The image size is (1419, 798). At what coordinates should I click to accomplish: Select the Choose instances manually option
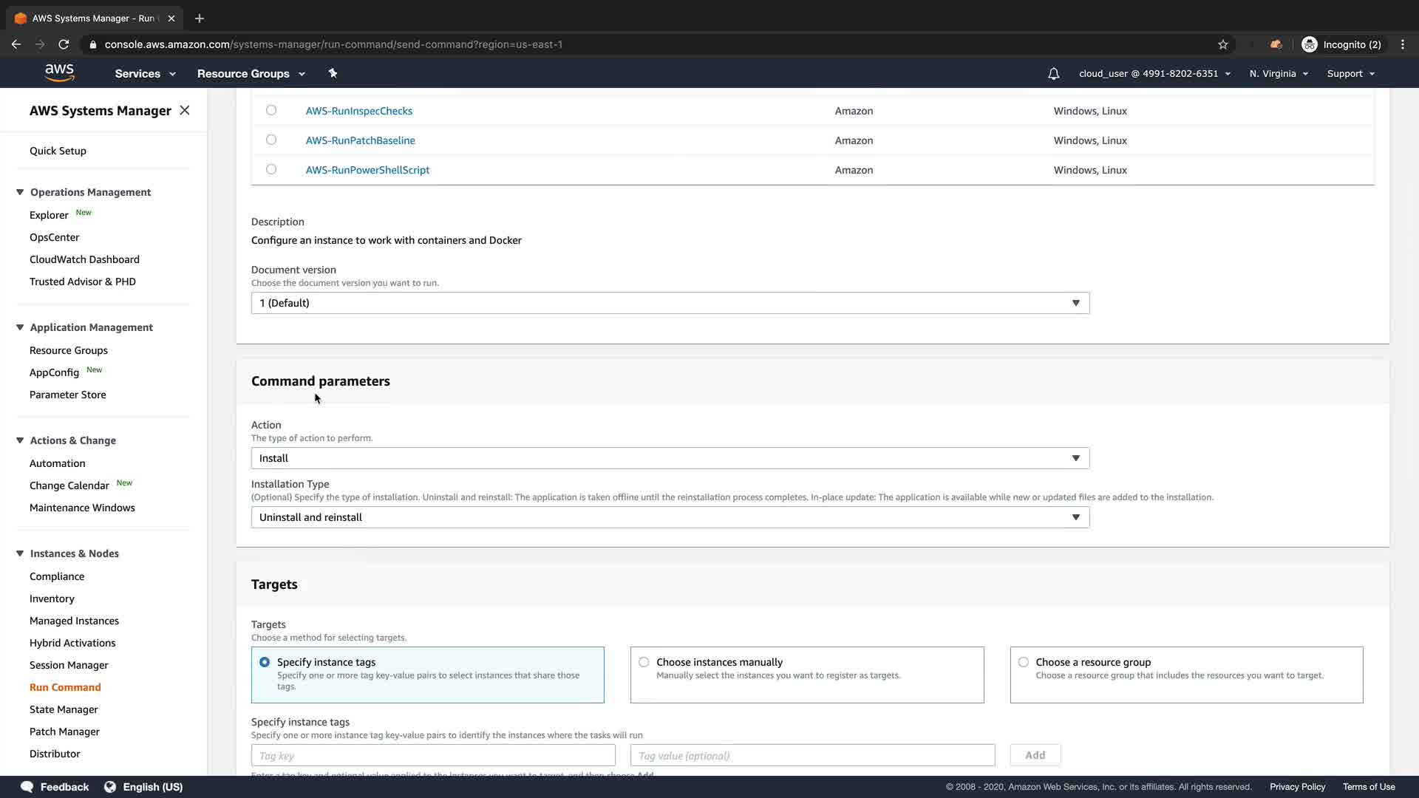[644, 662]
